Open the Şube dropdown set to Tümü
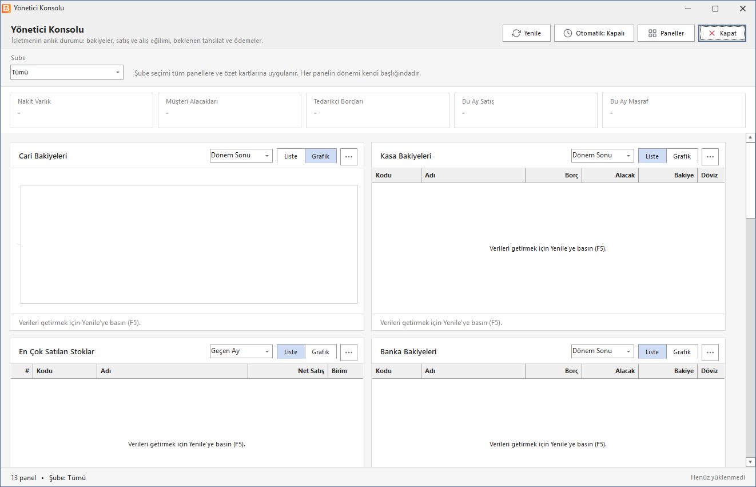This screenshot has width=756, height=487. [67, 72]
